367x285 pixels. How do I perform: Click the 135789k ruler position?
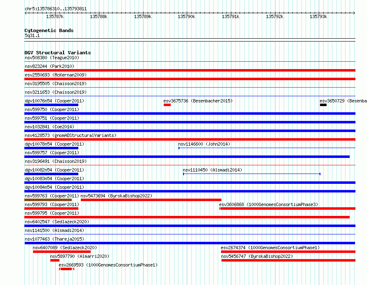point(143,16)
